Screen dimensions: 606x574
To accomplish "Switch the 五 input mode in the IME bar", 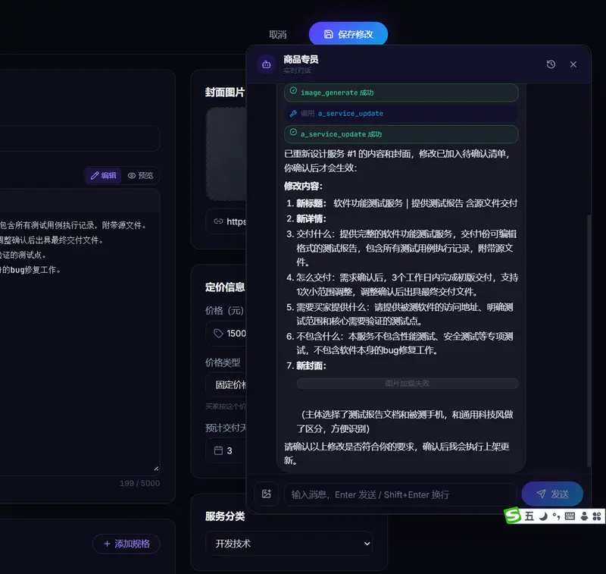I will (529, 516).
